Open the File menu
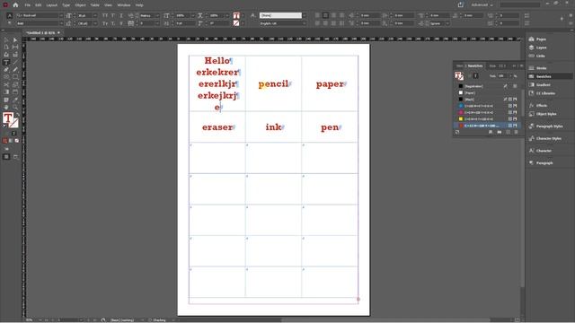The width and height of the screenshot is (575, 323). [28, 5]
